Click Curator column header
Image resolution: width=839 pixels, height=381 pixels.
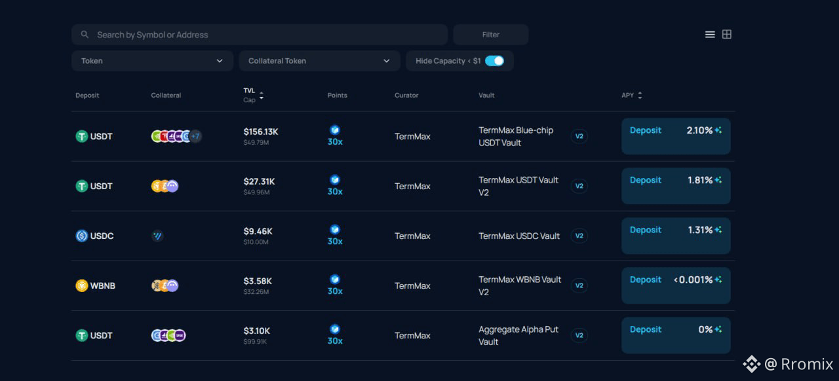406,96
